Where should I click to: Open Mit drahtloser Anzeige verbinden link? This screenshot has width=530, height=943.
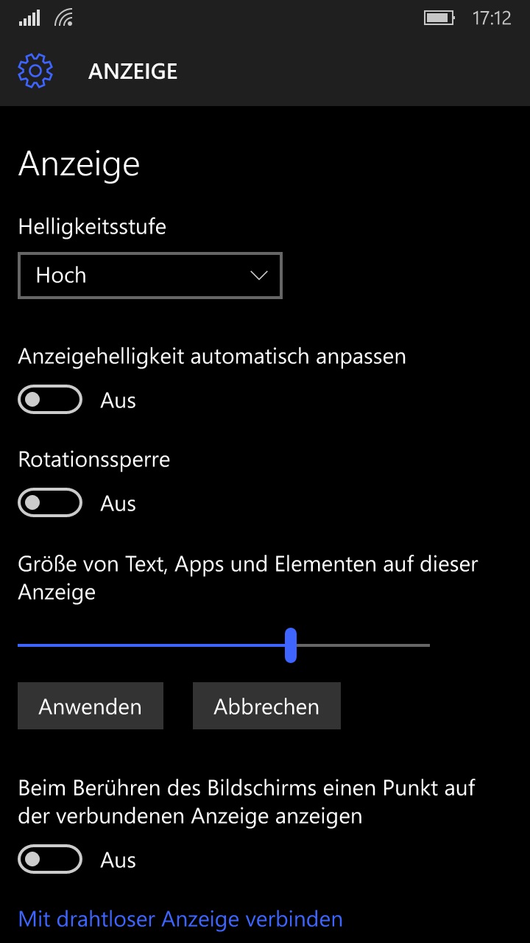(x=180, y=919)
